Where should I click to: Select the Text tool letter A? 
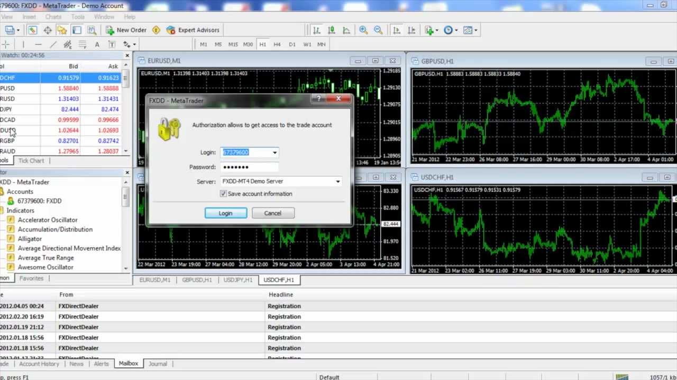click(97, 44)
